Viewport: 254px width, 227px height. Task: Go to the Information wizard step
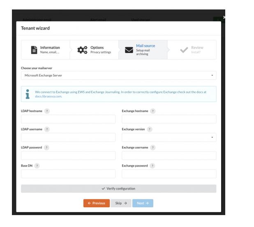(45, 50)
